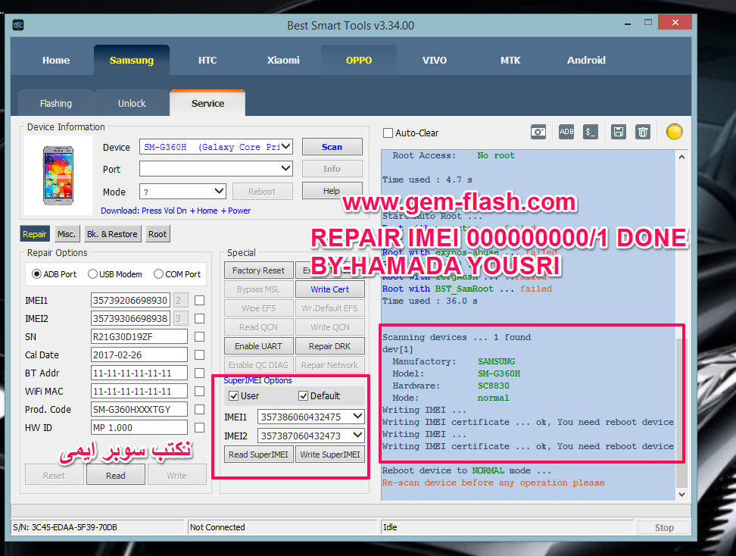The width and height of the screenshot is (736, 556).
Task: Click the Repair DRK button
Action: 330,346
